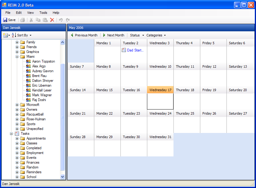Viewport: 256px width, 188px height.
Task: Select the Wednesday 17 day header
Action: coord(160,90)
